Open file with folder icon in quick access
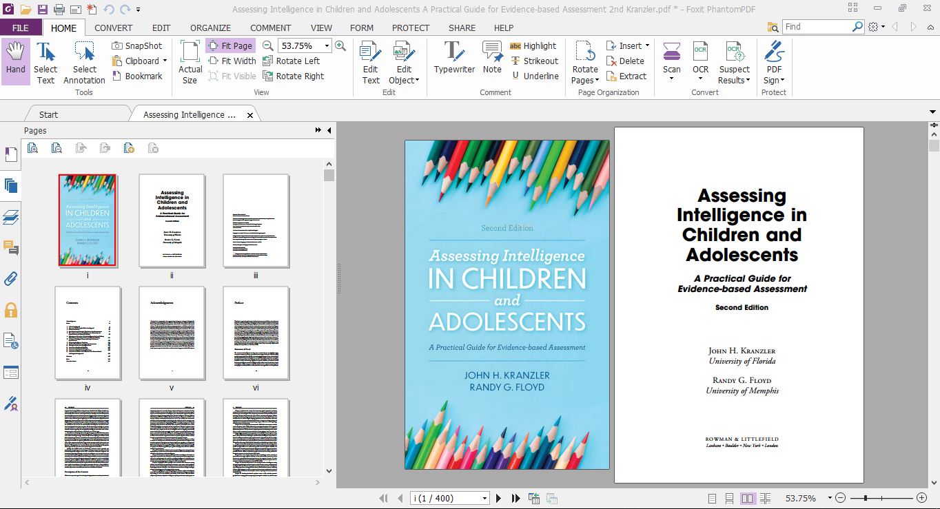940x509 pixels. [26, 9]
